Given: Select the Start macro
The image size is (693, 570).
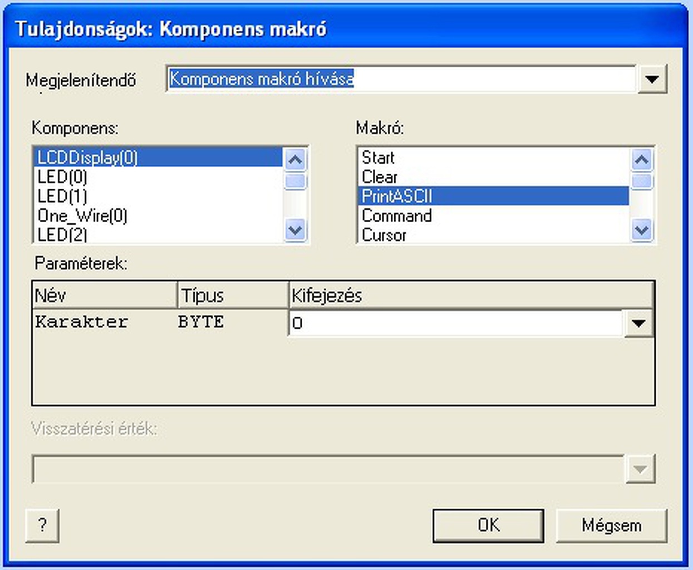Looking at the screenshot, I should pos(494,158).
